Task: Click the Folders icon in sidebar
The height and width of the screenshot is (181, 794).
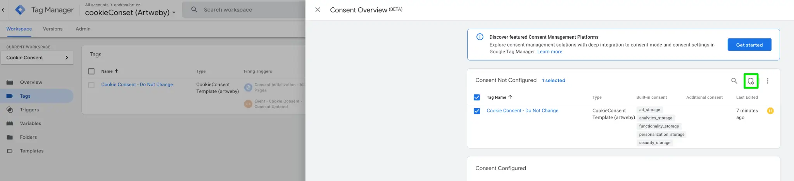Action: click(x=10, y=137)
